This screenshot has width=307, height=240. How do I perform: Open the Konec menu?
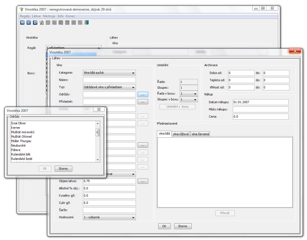coord(71,16)
